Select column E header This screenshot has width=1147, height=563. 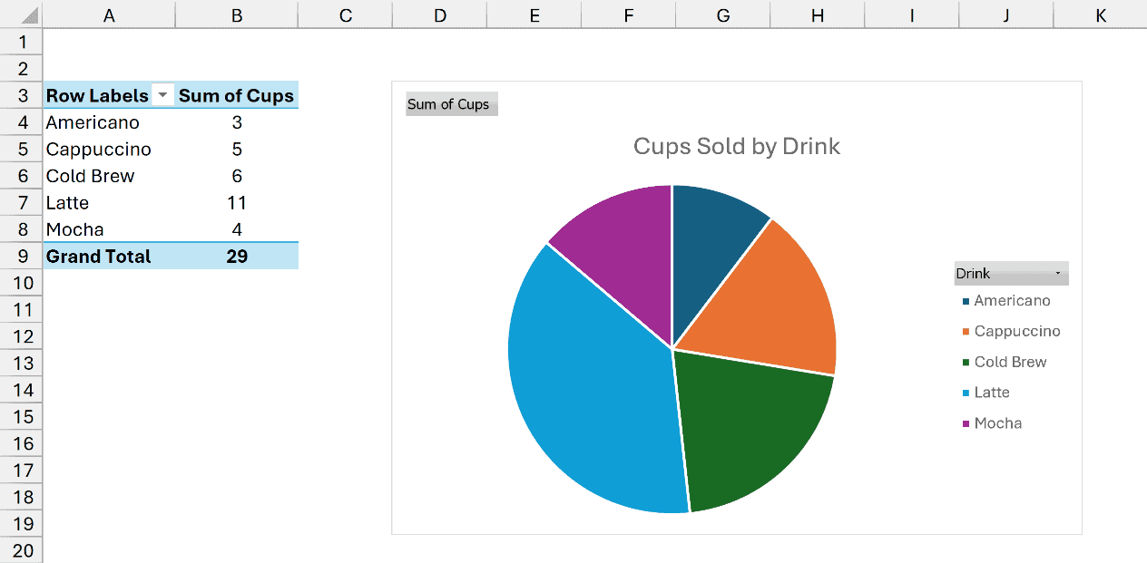534,15
